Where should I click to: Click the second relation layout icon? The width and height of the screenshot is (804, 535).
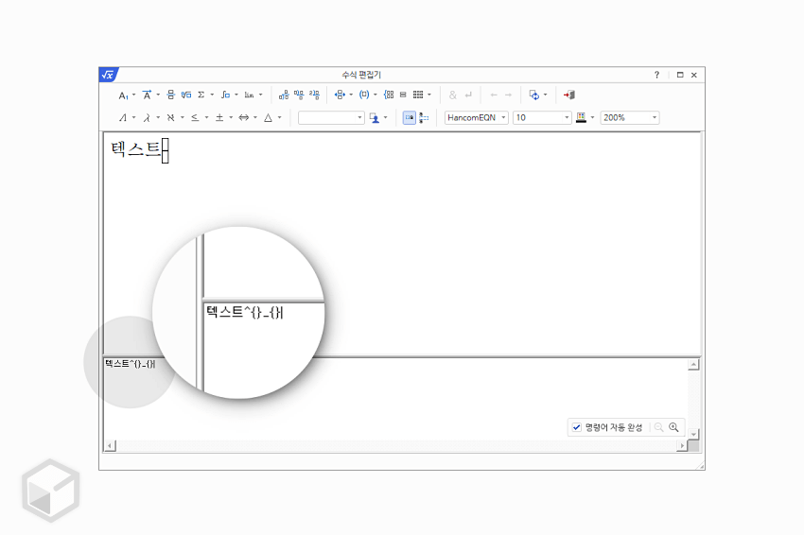tap(299, 95)
